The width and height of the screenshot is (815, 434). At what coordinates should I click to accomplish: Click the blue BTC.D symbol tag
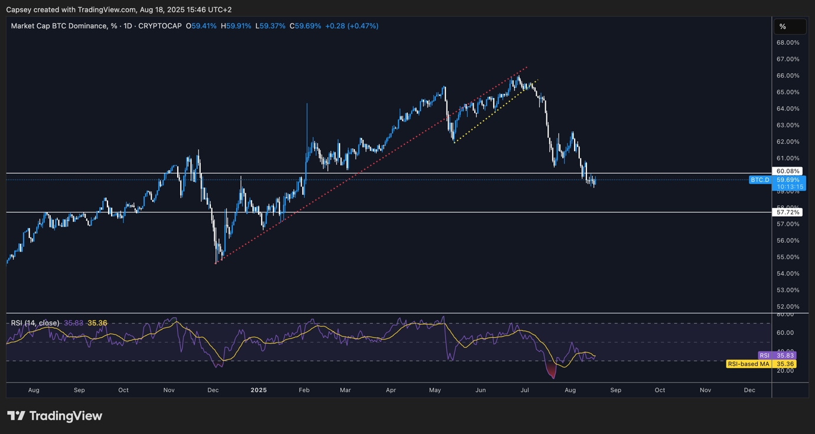[759, 180]
